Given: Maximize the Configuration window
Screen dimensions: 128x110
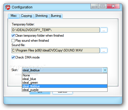Looking at the screenshot, I should [103, 6].
